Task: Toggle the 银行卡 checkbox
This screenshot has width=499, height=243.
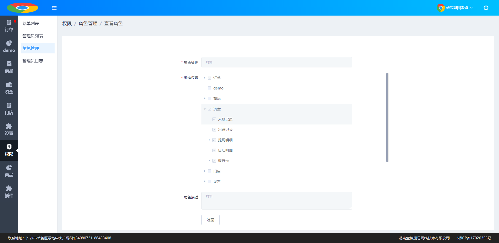Action: [x=214, y=161]
